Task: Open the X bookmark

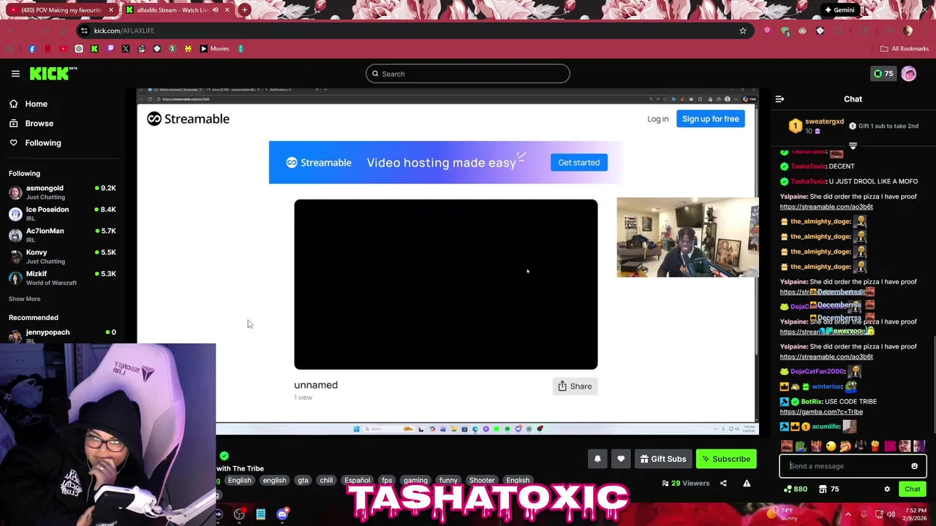Action: click(126, 49)
